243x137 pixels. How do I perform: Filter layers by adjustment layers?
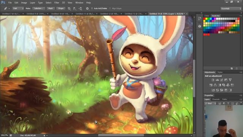(x=224, y=103)
